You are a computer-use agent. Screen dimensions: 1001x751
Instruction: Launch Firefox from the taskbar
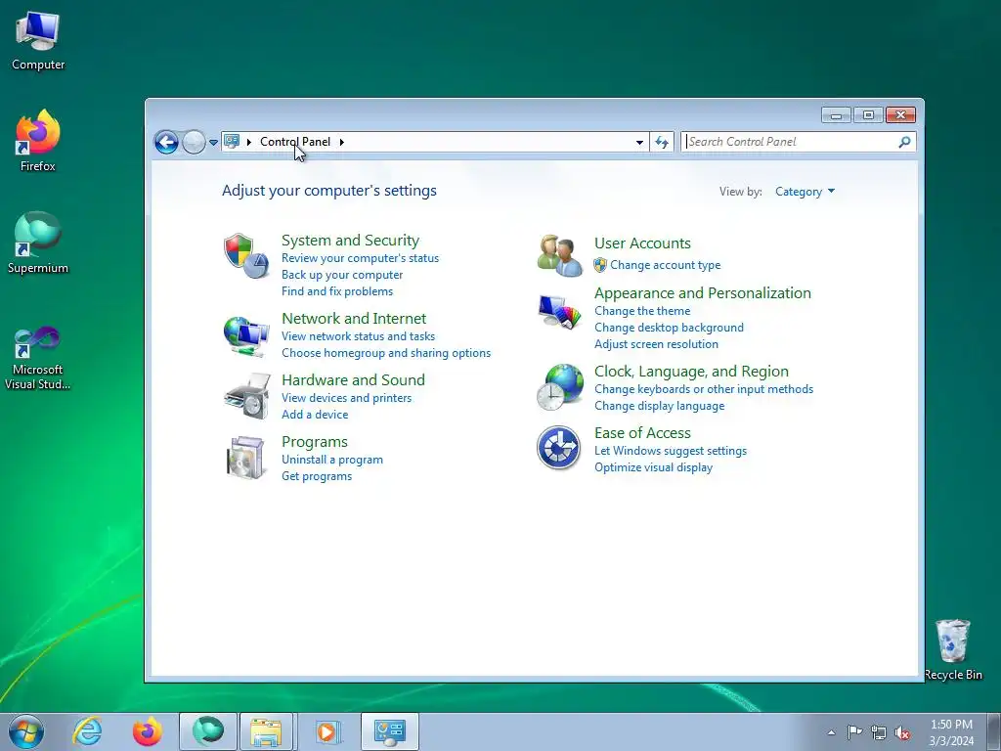(x=148, y=731)
